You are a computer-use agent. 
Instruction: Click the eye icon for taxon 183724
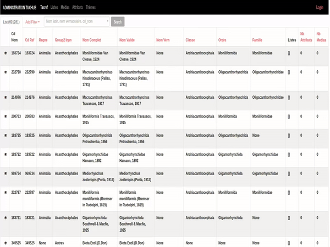pos(5,53)
